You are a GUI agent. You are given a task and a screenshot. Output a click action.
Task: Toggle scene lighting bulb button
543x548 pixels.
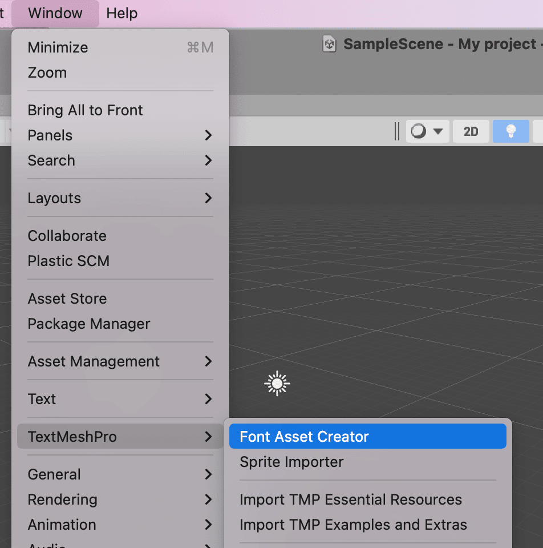pyautogui.click(x=511, y=131)
